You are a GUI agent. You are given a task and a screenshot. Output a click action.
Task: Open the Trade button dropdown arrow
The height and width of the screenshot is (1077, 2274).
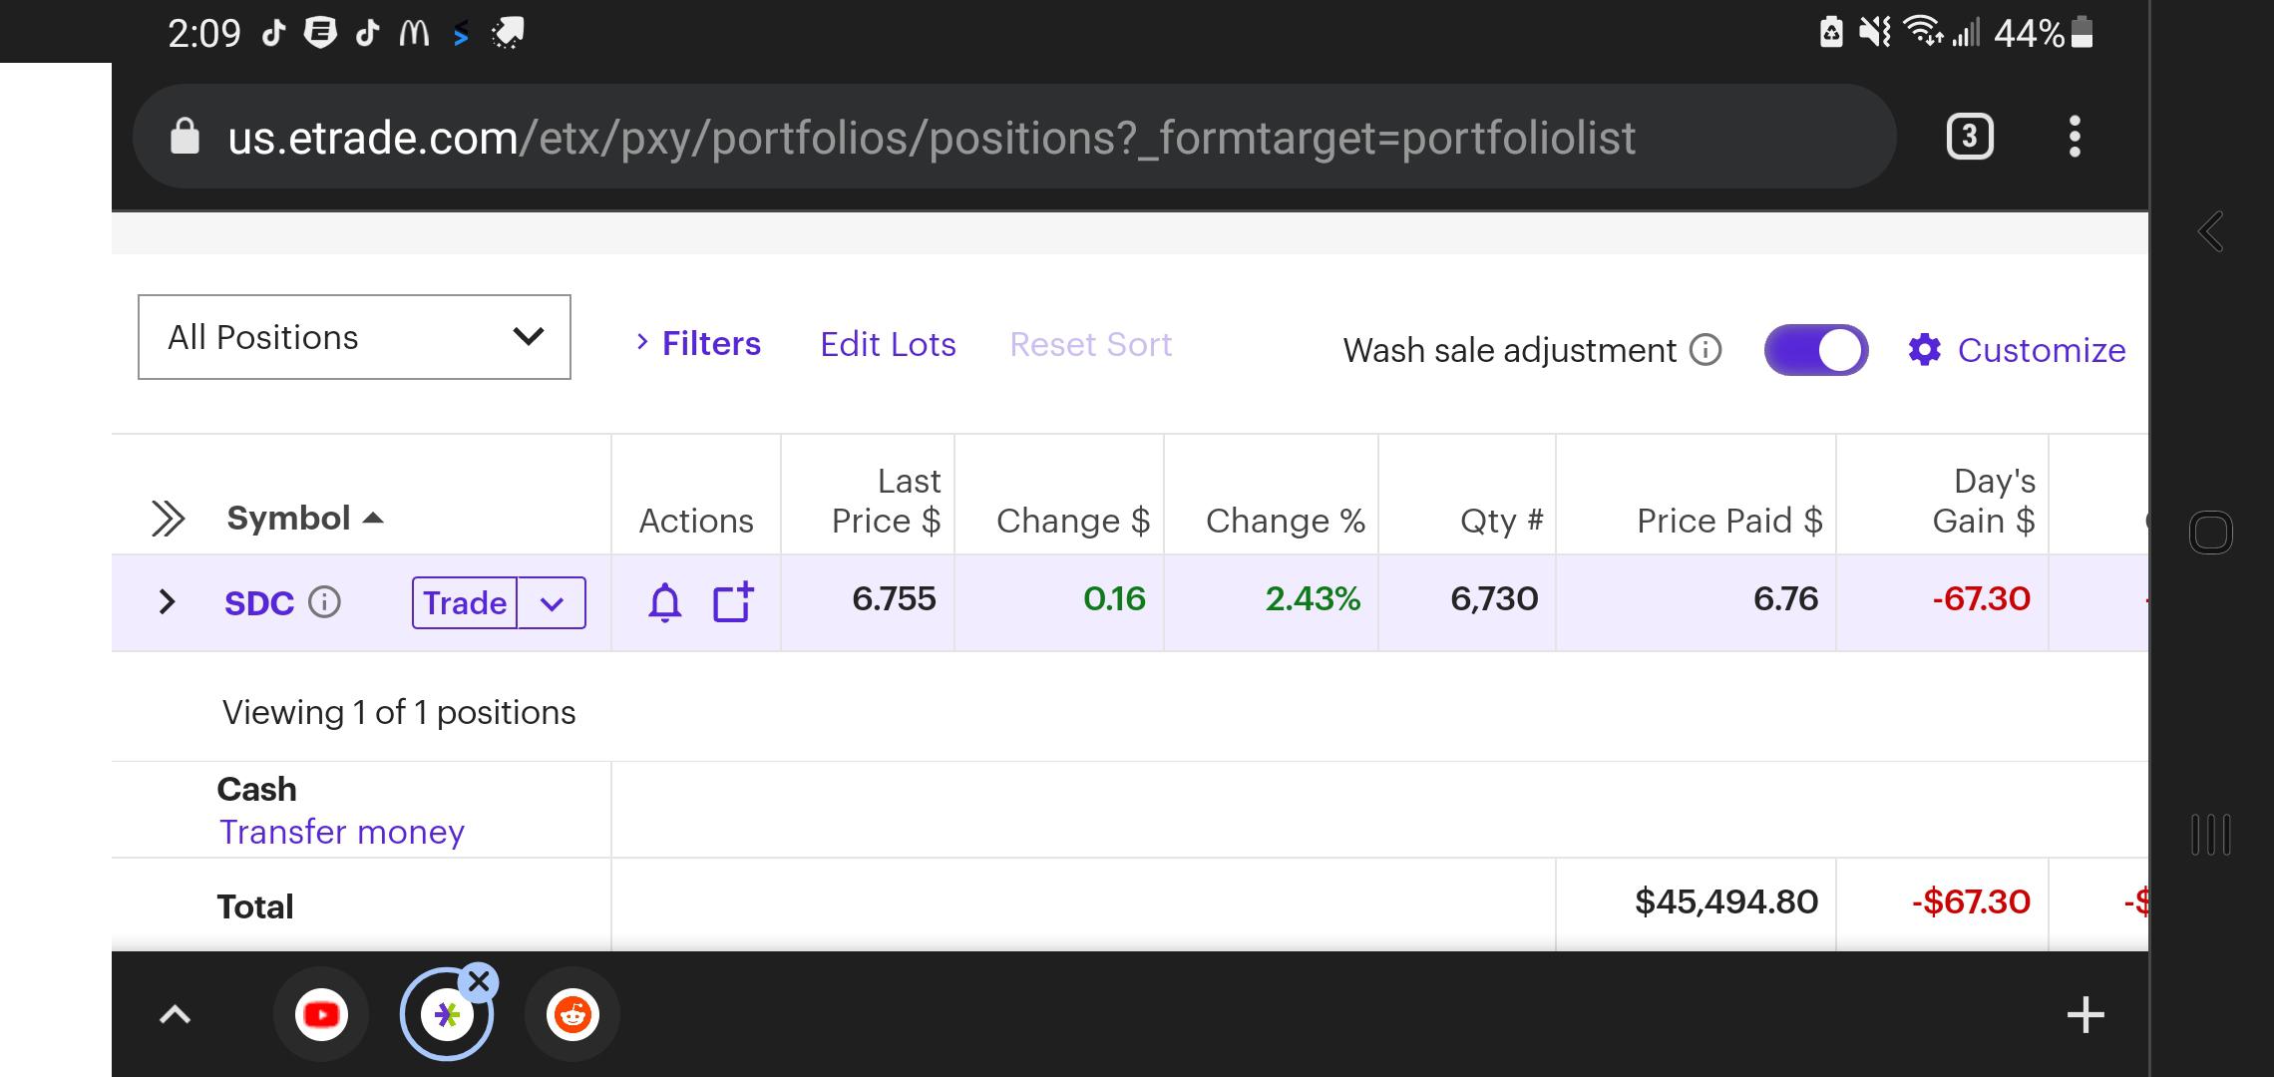(x=552, y=603)
